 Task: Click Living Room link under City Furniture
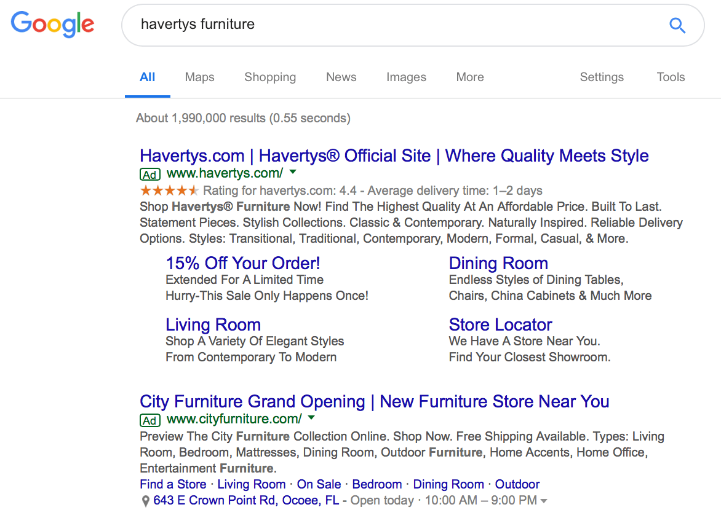(x=252, y=484)
